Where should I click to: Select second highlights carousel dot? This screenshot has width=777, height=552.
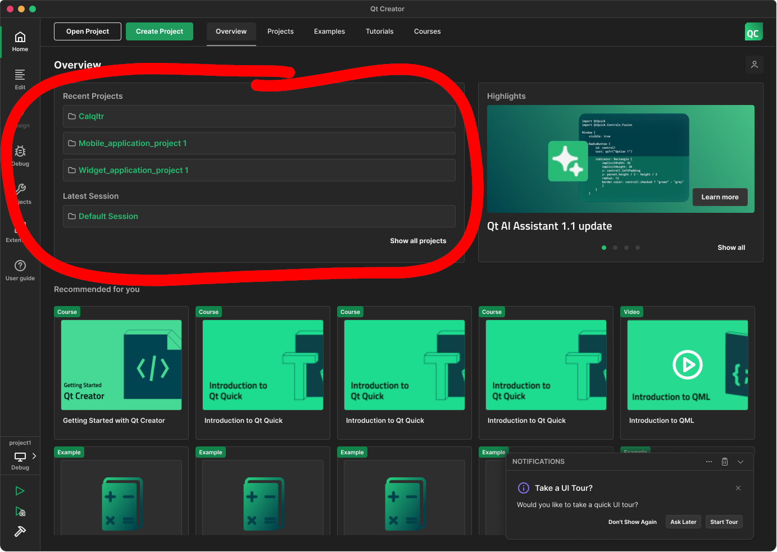pyautogui.click(x=615, y=248)
